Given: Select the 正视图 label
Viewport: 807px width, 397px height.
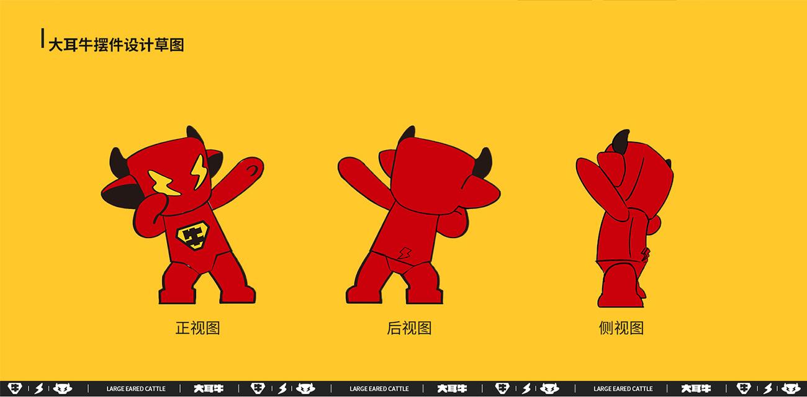Looking at the screenshot, I should (198, 328).
